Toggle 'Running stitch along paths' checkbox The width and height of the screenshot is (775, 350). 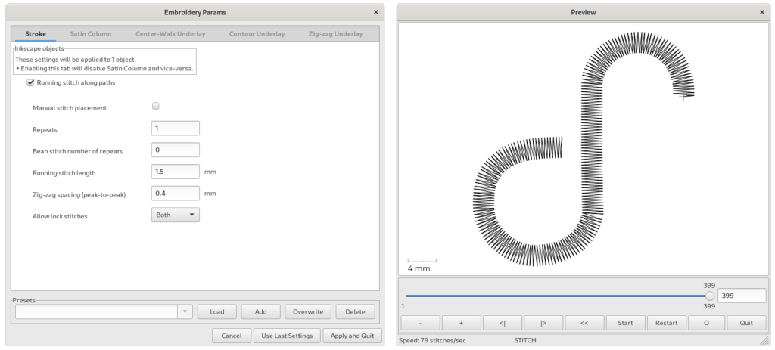tap(30, 83)
